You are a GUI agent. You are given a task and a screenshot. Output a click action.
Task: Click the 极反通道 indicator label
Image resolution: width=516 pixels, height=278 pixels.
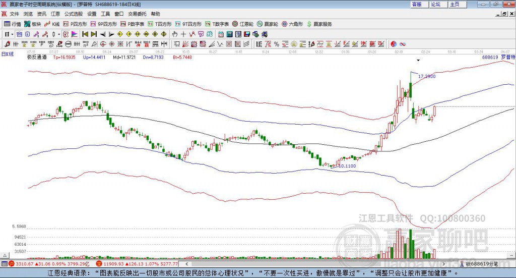point(37,57)
